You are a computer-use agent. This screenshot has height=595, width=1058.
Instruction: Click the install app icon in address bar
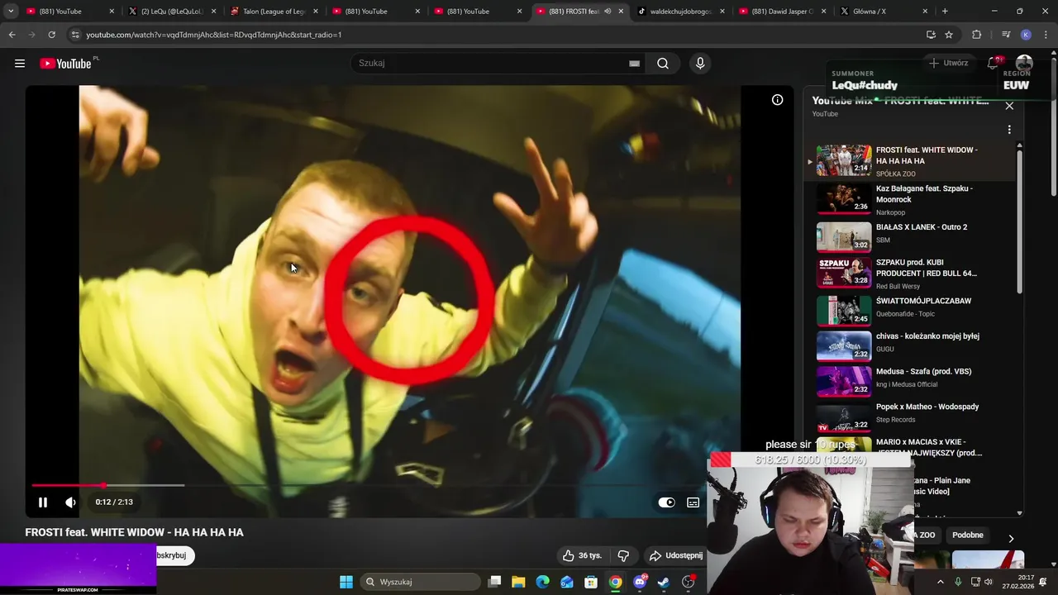pos(931,35)
